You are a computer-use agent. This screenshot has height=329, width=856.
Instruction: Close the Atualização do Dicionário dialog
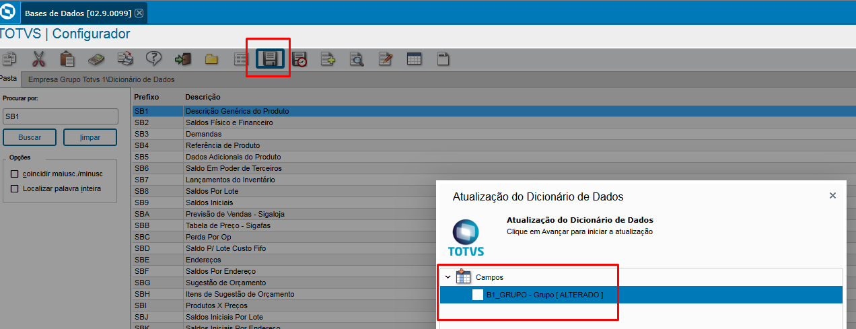(832, 196)
